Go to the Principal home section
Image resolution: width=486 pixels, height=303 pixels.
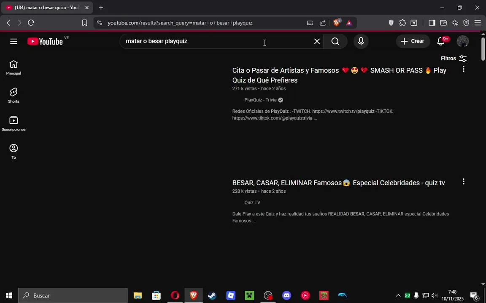pos(13,68)
